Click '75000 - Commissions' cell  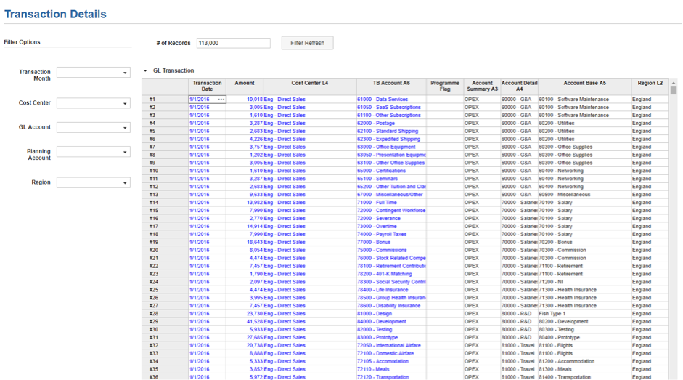(391, 250)
